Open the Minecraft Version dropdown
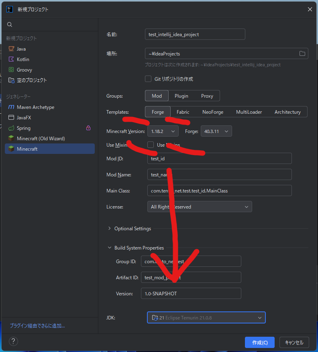 point(163,131)
